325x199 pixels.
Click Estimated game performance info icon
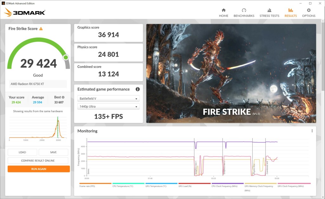click(138, 89)
